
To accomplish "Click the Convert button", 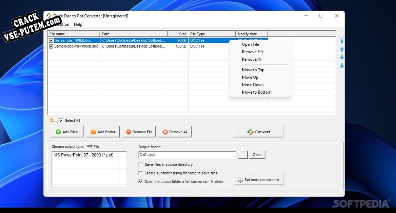I will tap(258, 132).
